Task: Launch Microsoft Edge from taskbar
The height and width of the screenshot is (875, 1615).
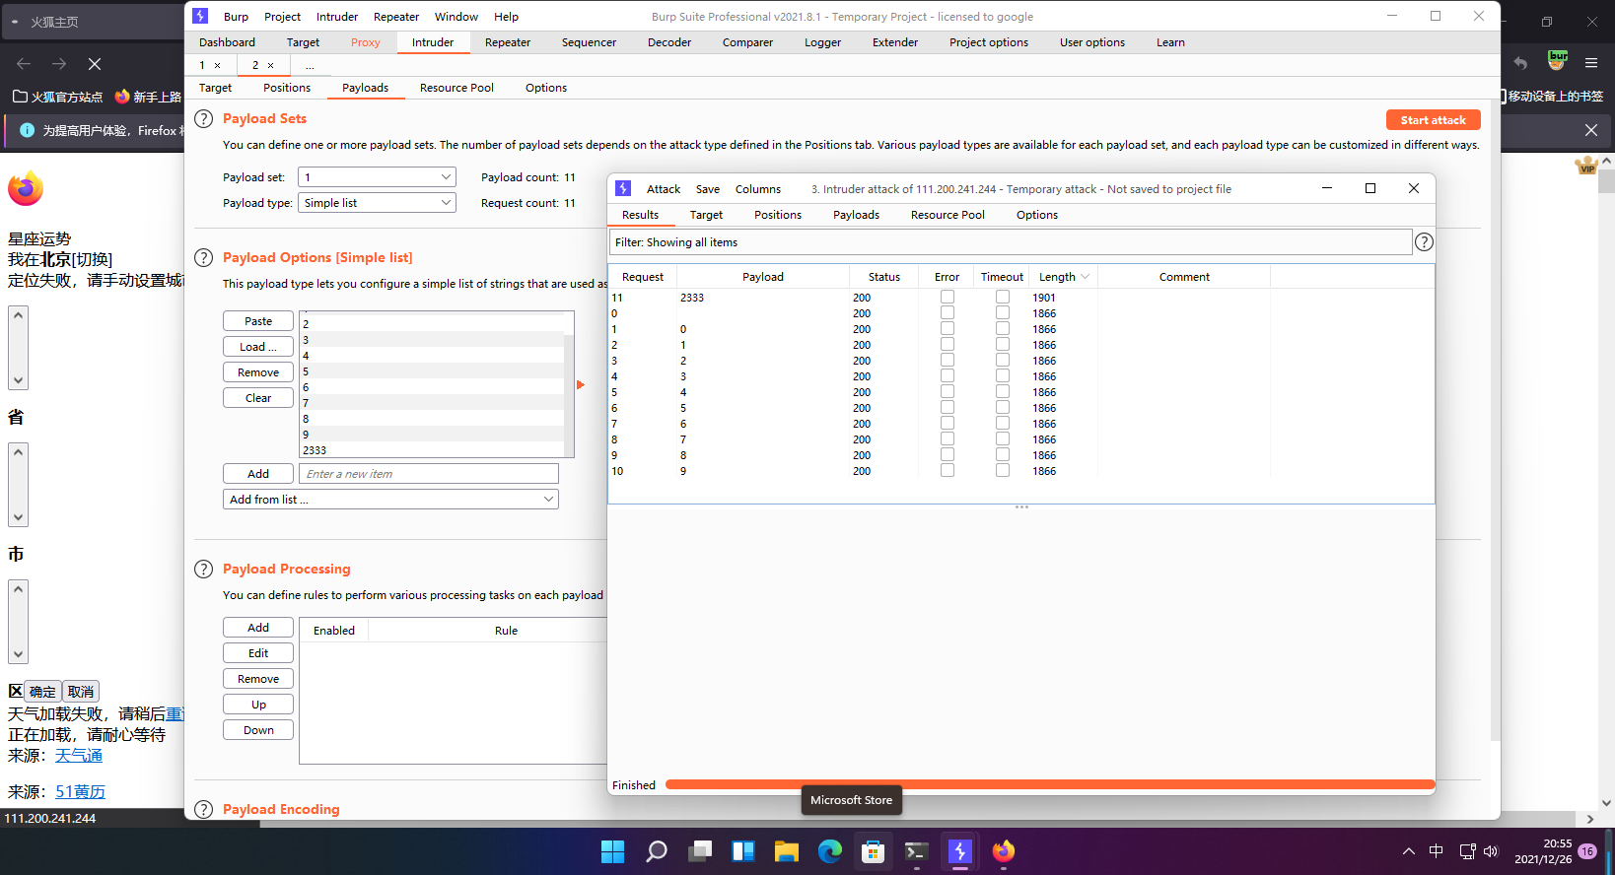Action: tap(829, 851)
